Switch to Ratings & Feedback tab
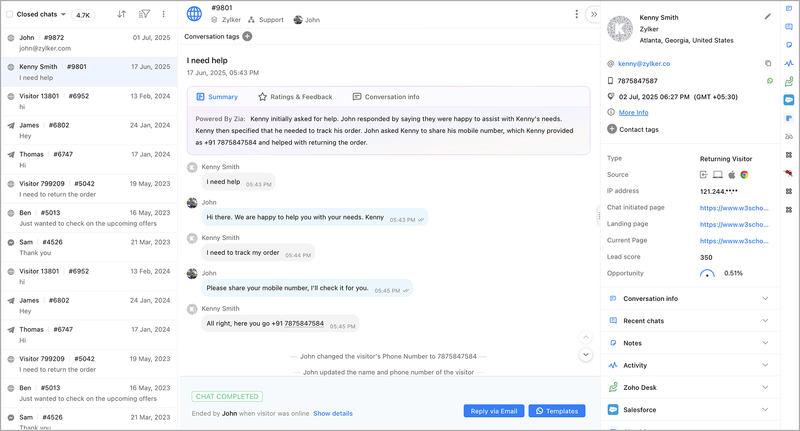800x431 pixels. pyautogui.click(x=296, y=97)
